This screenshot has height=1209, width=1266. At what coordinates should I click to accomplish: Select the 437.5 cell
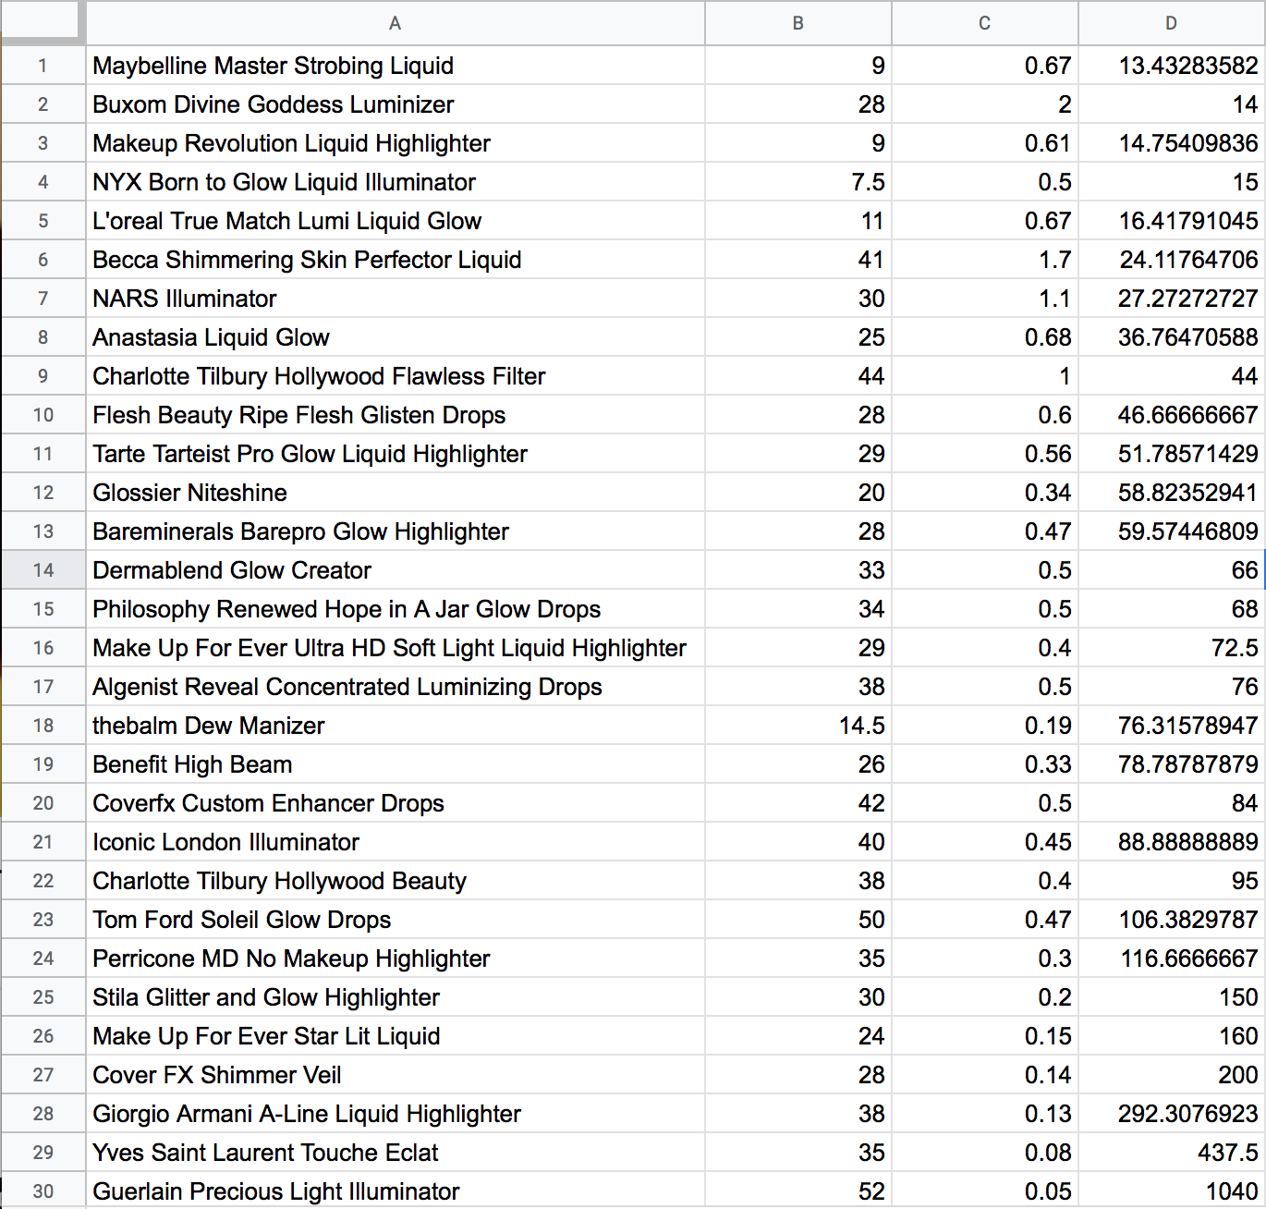click(x=1172, y=1153)
